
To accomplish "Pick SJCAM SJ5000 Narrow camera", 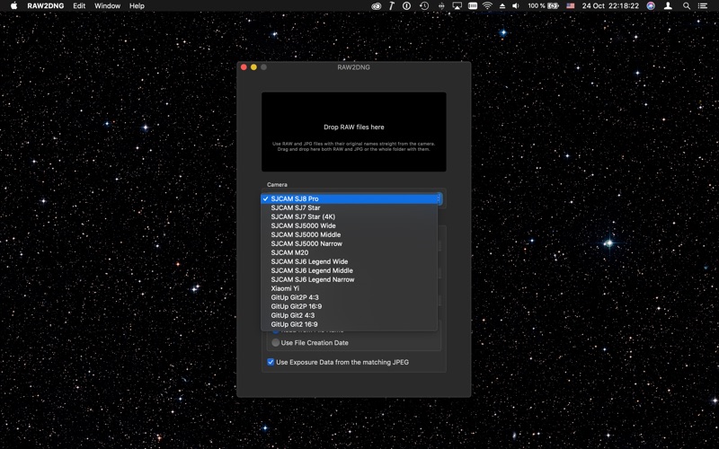I will tap(350, 243).
